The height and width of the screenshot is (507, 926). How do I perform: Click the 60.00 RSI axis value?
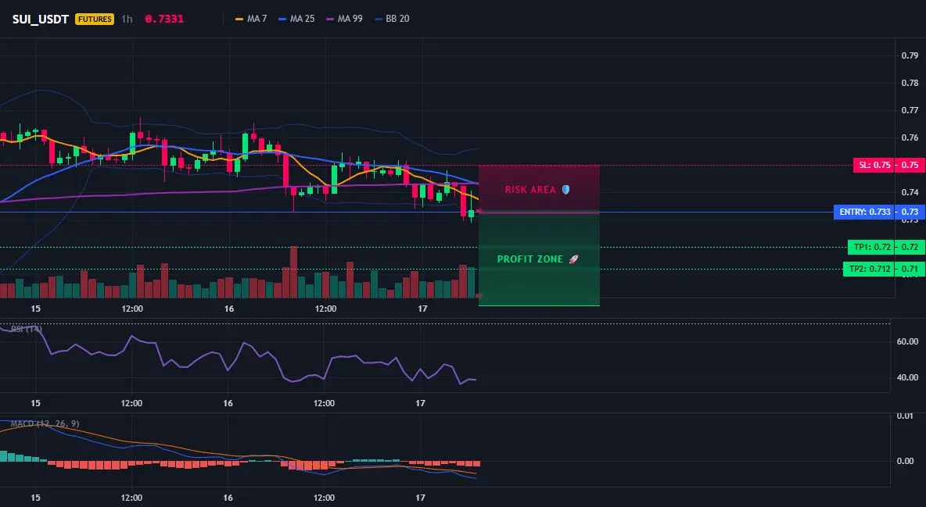pyautogui.click(x=907, y=341)
